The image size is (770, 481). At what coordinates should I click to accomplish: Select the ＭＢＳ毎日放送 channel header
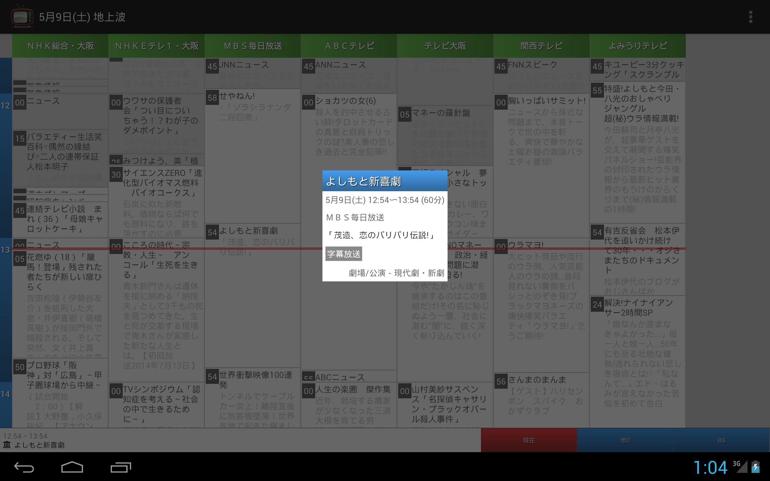[x=253, y=46]
